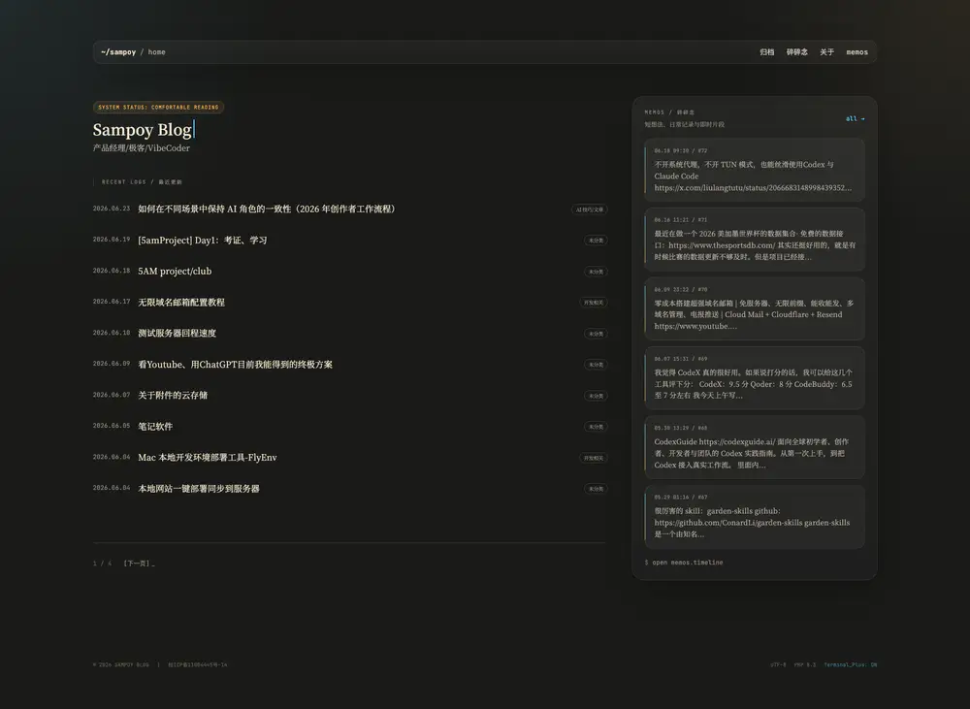Click the © 2026 SAMPOY BLOG footer text
Screen dimensions: 970x709
[120, 665]
